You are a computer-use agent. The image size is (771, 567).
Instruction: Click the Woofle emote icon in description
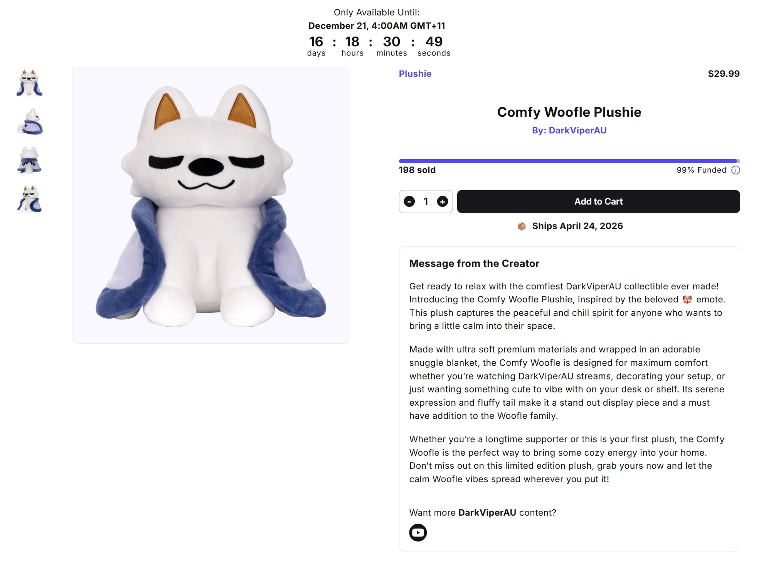(x=687, y=300)
